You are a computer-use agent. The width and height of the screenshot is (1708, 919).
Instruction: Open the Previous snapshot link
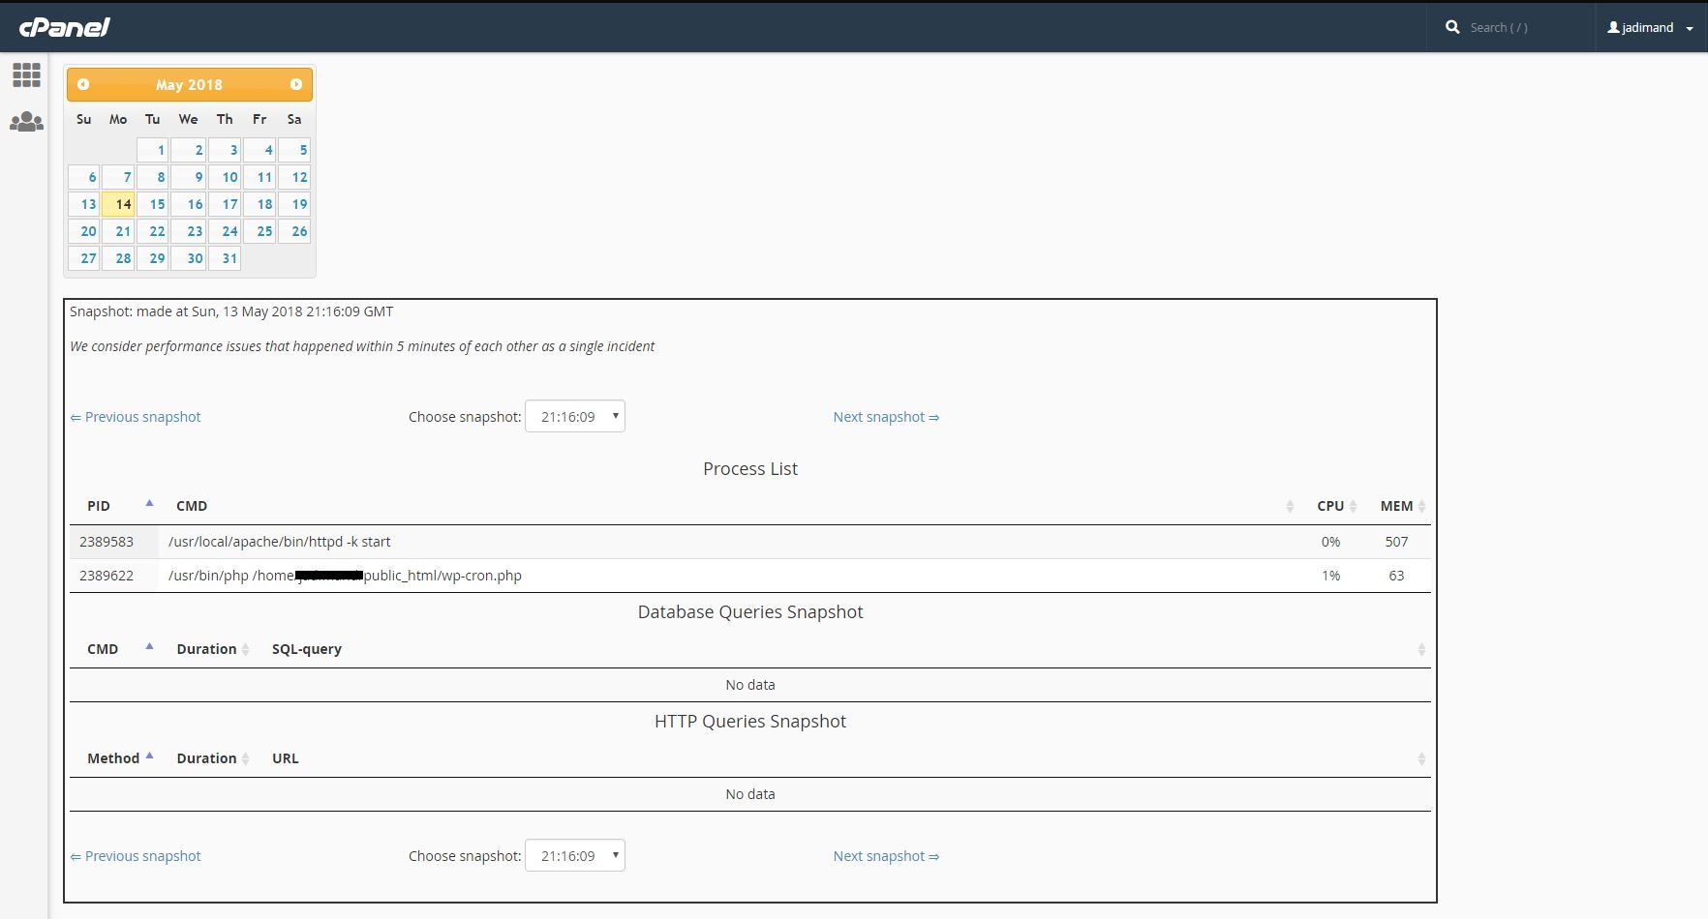pos(135,416)
